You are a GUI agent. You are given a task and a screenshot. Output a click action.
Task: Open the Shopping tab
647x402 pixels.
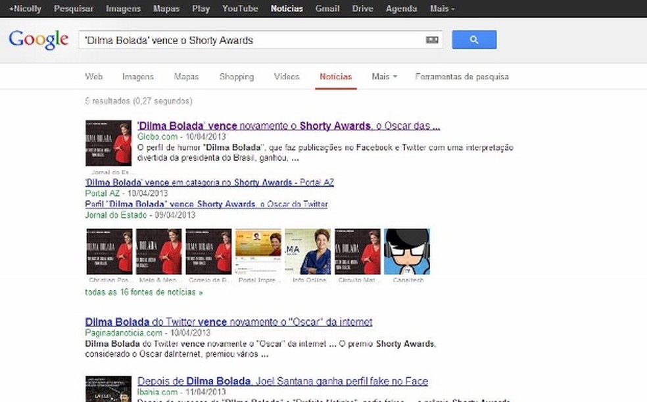point(237,76)
